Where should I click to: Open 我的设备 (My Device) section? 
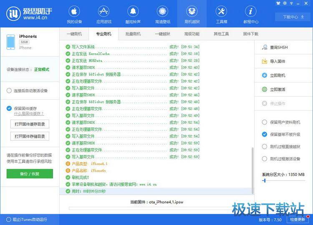(74, 14)
